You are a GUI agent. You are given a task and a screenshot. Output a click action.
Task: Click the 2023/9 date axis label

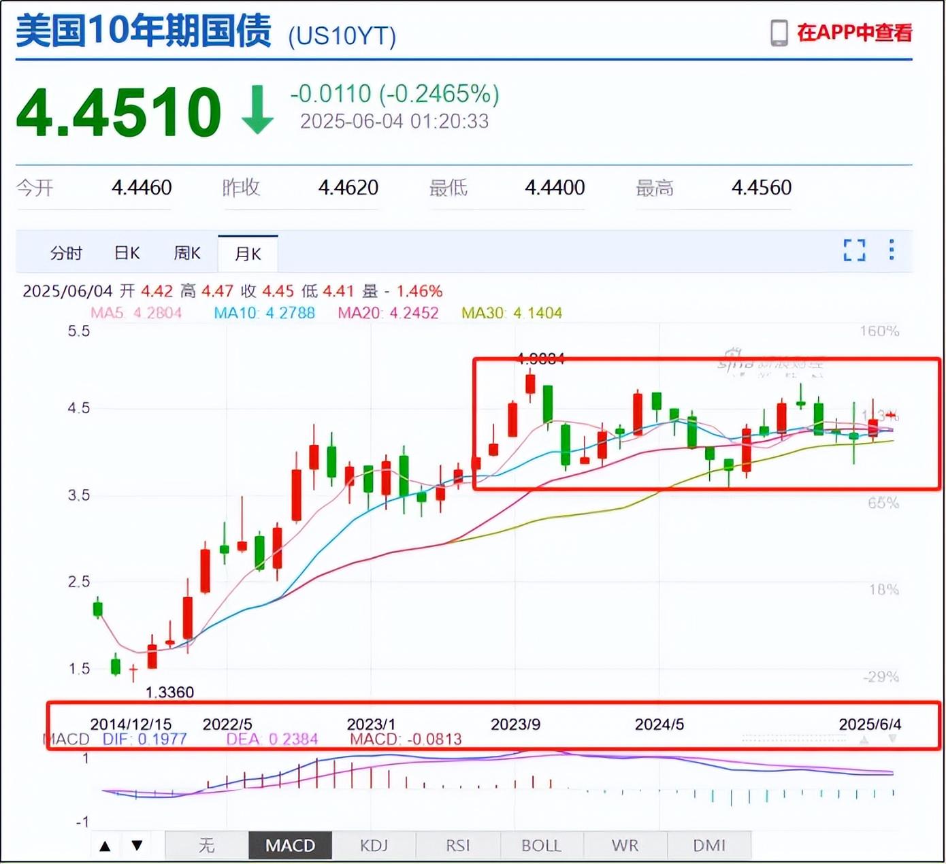[516, 725]
